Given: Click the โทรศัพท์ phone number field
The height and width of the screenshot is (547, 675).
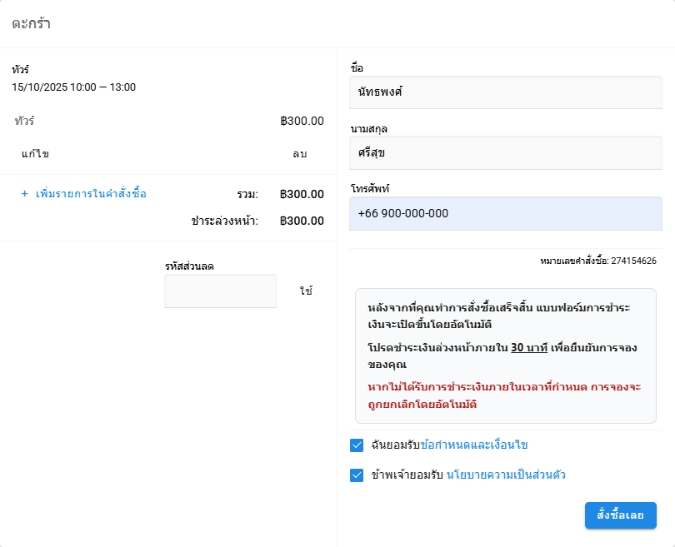Looking at the screenshot, I should (x=505, y=214).
